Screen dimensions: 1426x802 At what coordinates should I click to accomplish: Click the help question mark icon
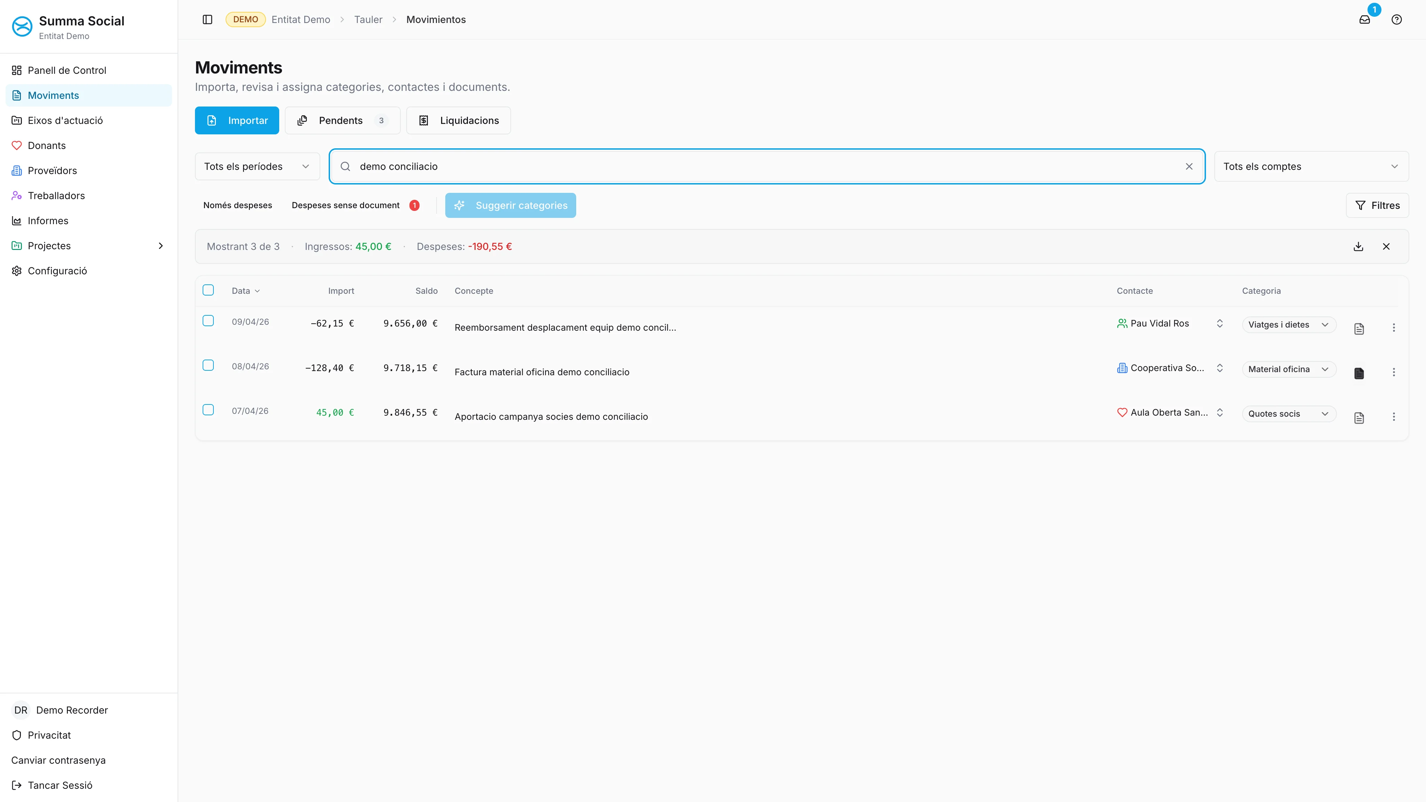[1397, 19]
